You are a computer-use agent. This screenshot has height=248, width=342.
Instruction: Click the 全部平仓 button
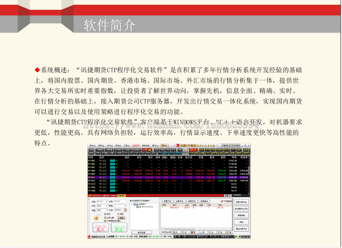tap(180, 201)
